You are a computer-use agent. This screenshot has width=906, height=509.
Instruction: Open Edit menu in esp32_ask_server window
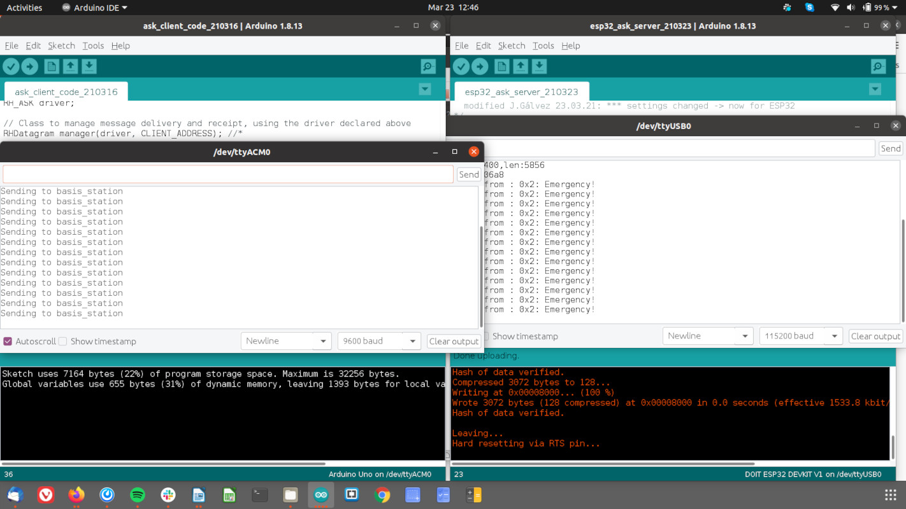click(484, 46)
